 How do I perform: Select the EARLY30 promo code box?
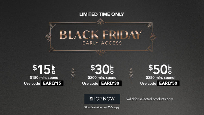click(x=110, y=83)
